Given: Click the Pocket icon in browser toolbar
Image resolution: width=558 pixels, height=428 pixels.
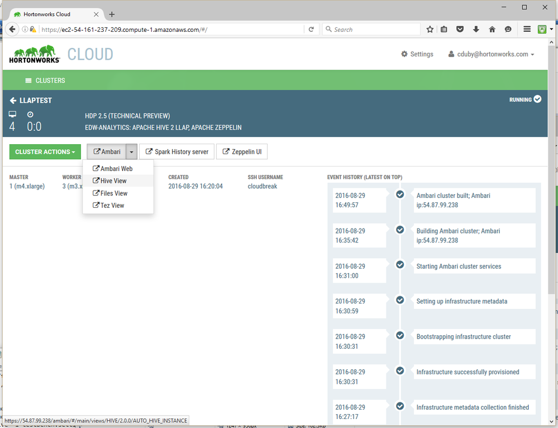Looking at the screenshot, I should 460,29.
